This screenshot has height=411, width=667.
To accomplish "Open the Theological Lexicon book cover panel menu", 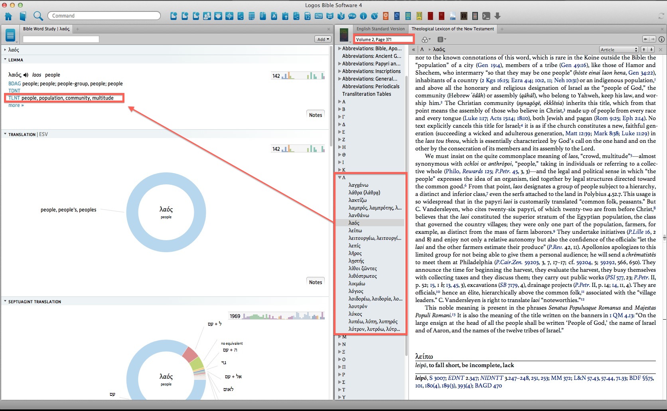I will coord(344,35).
